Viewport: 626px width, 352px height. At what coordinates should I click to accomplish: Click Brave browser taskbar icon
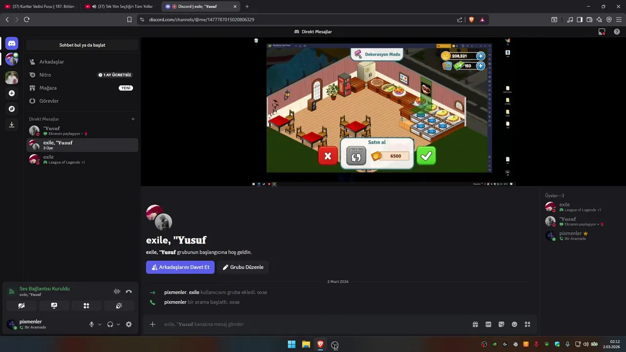(x=320, y=345)
